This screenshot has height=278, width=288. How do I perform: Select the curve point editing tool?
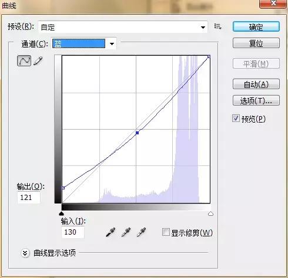[24, 60]
